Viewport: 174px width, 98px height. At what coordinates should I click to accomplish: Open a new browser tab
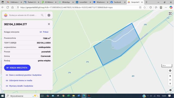click(147, 2)
